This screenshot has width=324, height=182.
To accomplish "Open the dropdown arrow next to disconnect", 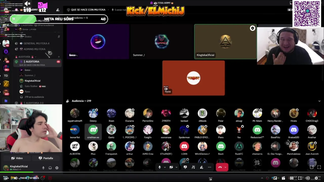I will click(225, 167).
